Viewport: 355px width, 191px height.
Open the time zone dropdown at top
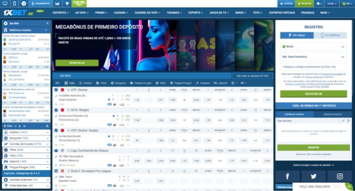click(x=332, y=3)
